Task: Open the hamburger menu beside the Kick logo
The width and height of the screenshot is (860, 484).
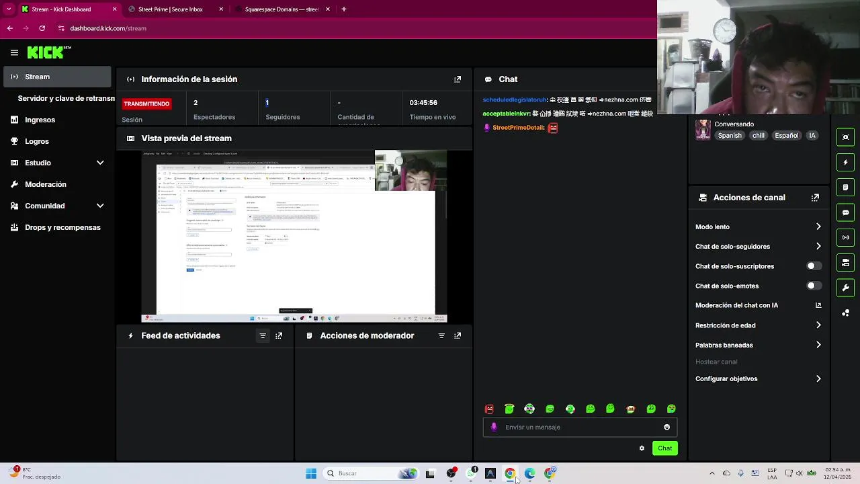Action: (14, 52)
